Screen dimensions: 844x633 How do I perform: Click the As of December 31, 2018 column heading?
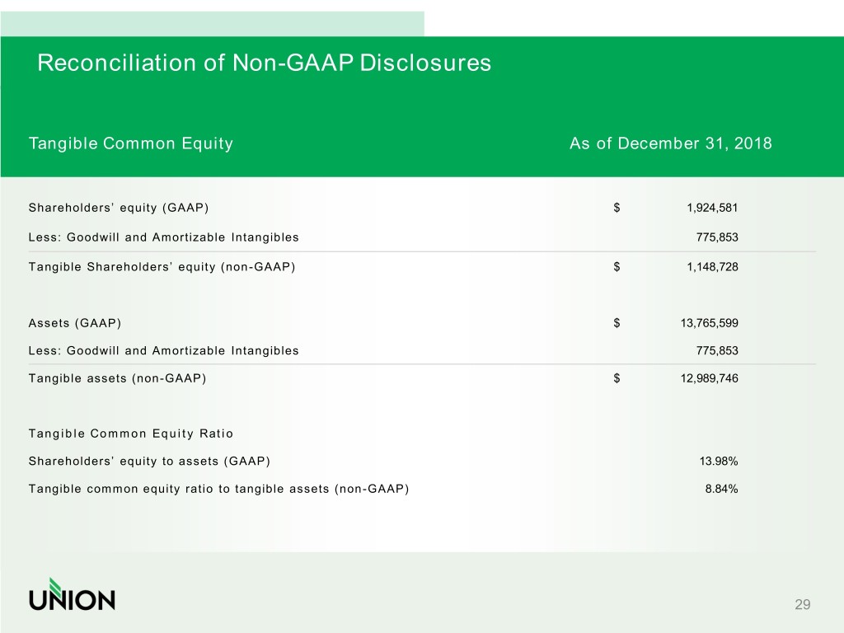coord(670,144)
